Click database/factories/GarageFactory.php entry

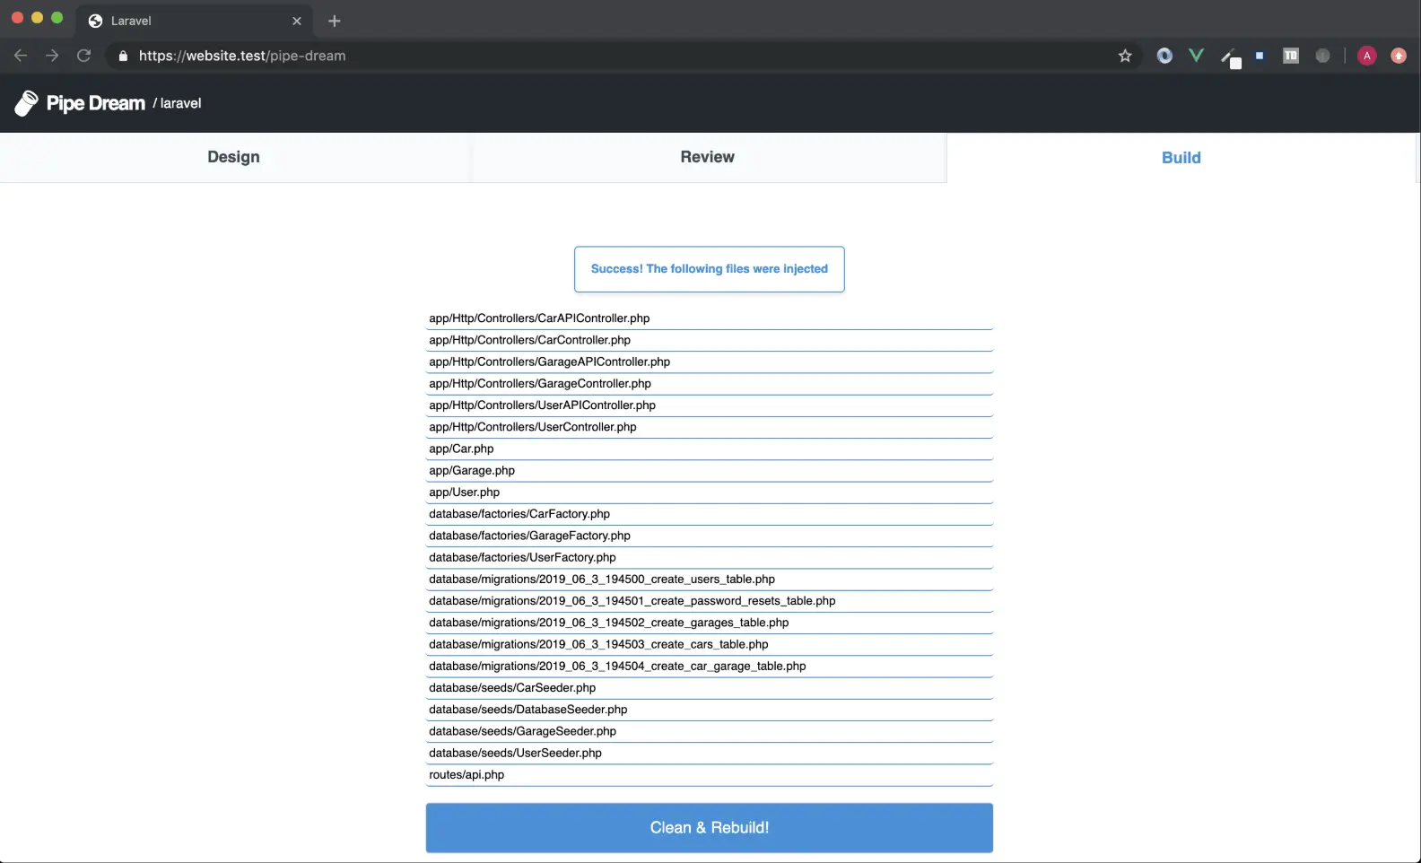tap(710, 536)
